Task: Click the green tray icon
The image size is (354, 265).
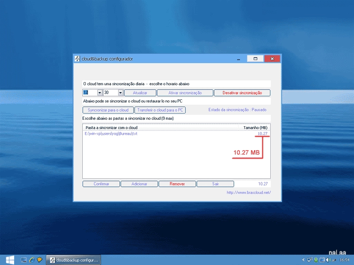Action: pyautogui.click(x=316, y=260)
